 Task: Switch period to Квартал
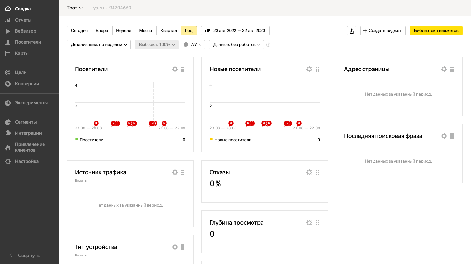coord(168,31)
